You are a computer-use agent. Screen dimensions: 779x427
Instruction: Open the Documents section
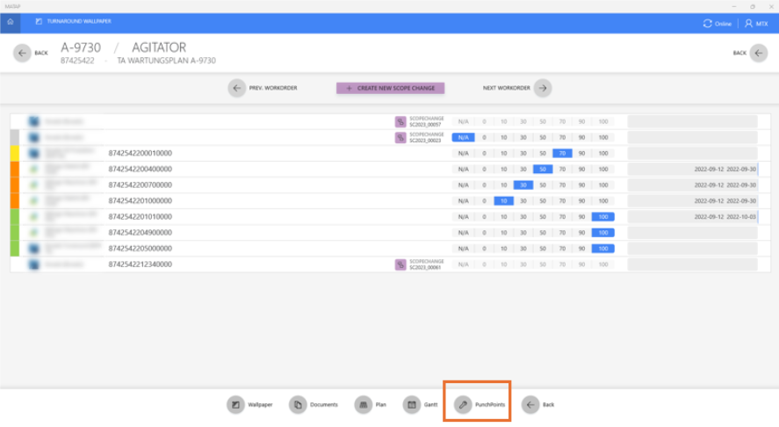click(298, 405)
